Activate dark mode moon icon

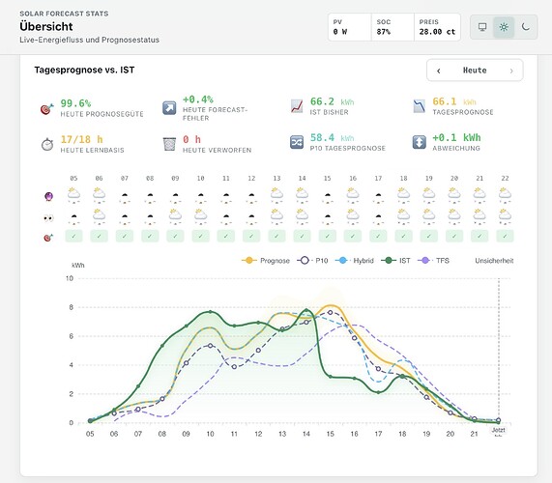[x=525, y=27]
